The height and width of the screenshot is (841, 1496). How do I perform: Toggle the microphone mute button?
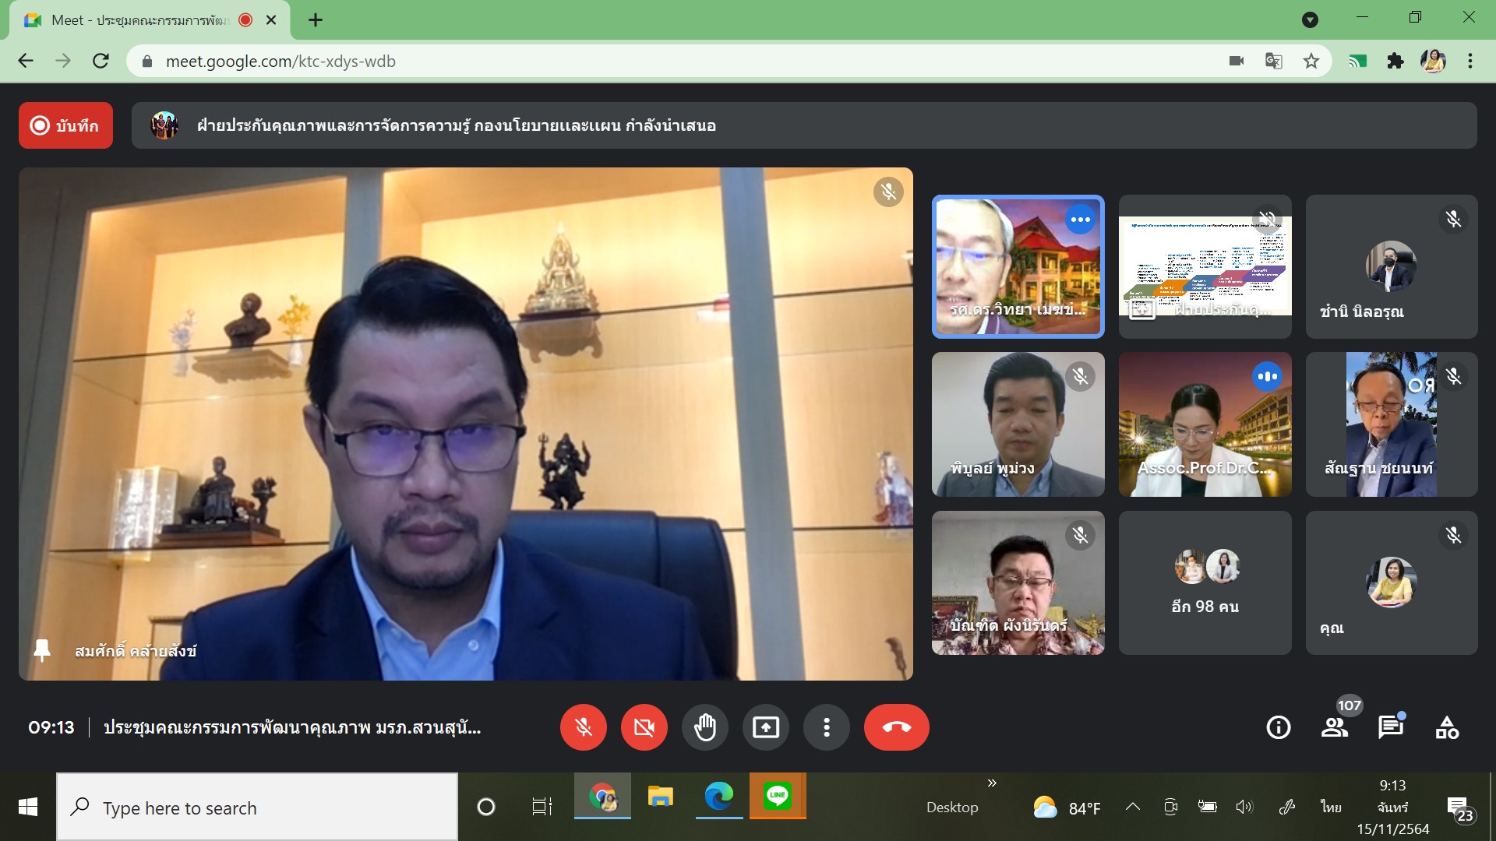[x=583, y=727]
